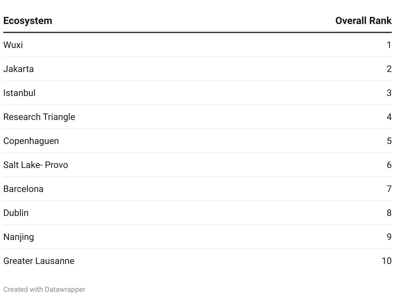Open the Created with Datawrapper link
The height and width of the screenshot is (297, 395).
tap(44, 289)
